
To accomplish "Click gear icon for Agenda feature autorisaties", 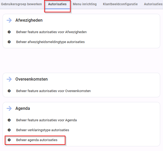I will point(9,120).
